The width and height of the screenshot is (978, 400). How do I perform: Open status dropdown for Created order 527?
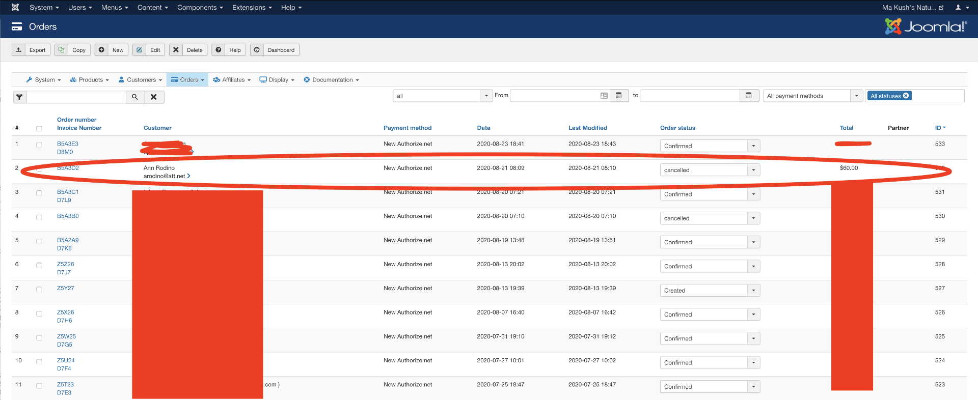click(x=753, y=291)
